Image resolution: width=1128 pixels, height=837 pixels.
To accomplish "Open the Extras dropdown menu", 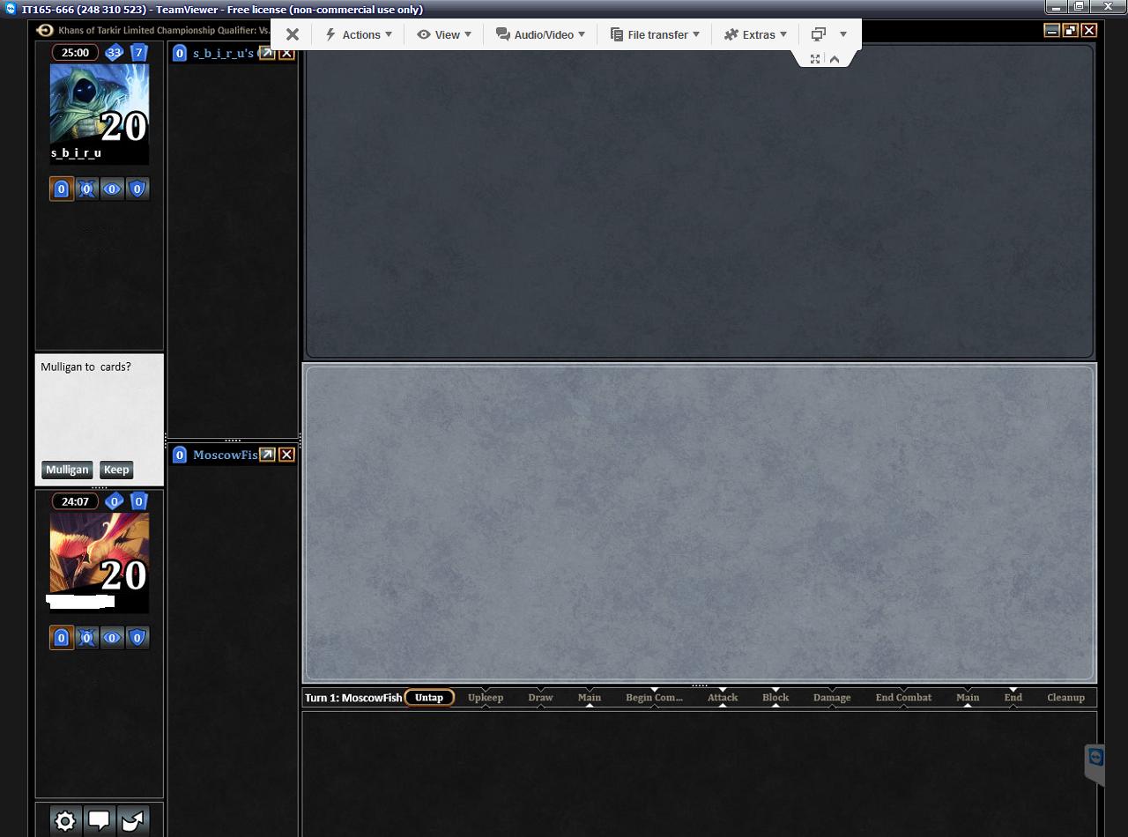I will 756,34.
